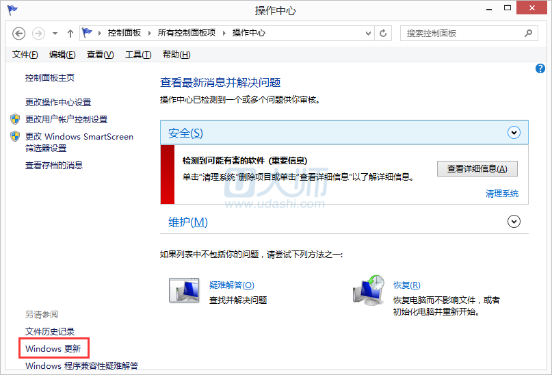Maximize the 操作中心 window
This screenshot has width=552, height=375.
(x=508, y=8)
